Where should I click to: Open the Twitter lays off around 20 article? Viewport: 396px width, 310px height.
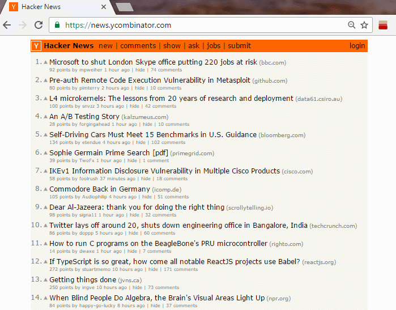(178, 226)
